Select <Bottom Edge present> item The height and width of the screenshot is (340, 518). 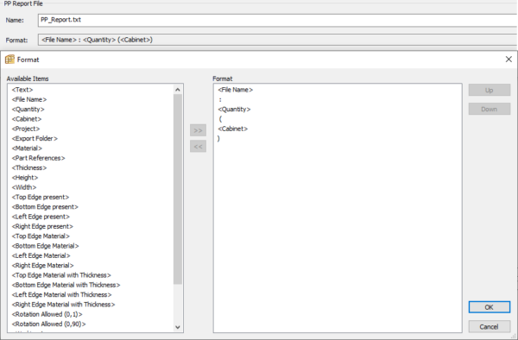click(45, 207)
